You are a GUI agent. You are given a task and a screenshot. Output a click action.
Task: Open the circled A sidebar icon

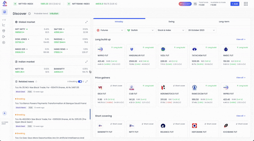(x=4, y=43)
